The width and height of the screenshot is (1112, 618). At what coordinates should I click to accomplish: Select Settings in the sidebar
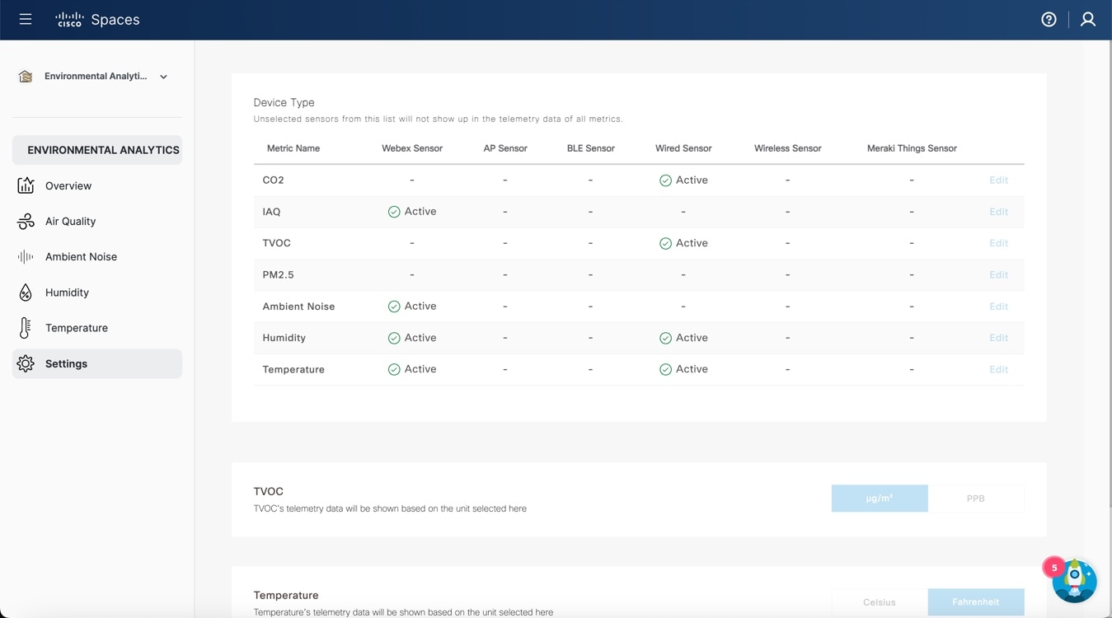point(97,363)
